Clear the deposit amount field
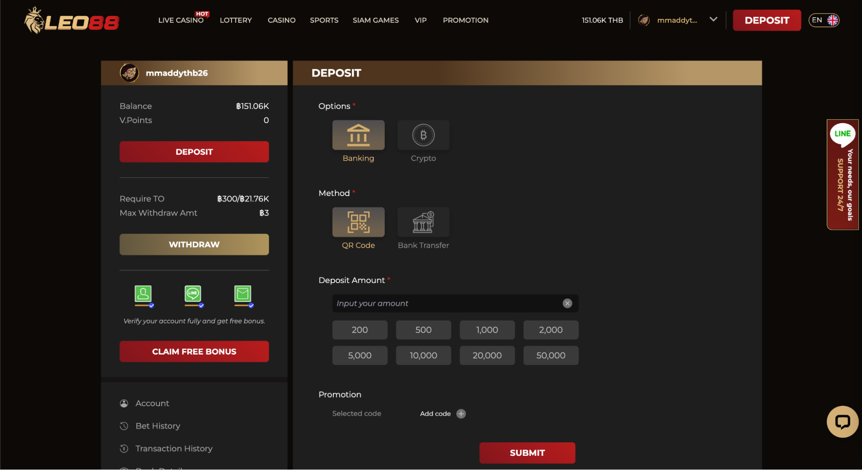This screenshot has height=470, width=862. click(x=567, y=303)
